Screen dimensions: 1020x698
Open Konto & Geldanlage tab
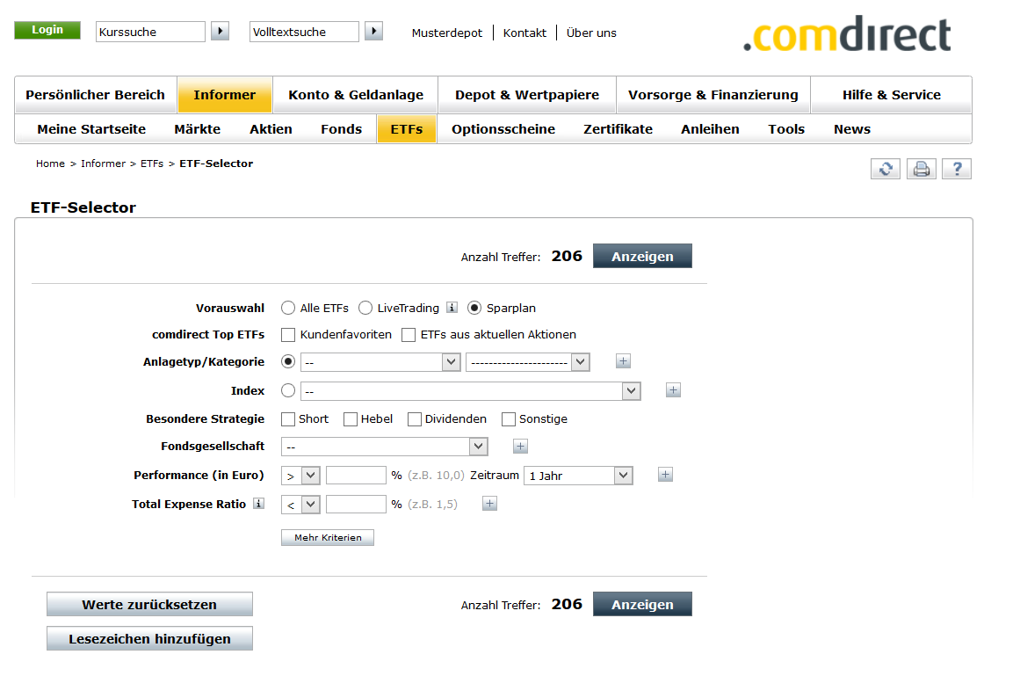coord(356,95)
